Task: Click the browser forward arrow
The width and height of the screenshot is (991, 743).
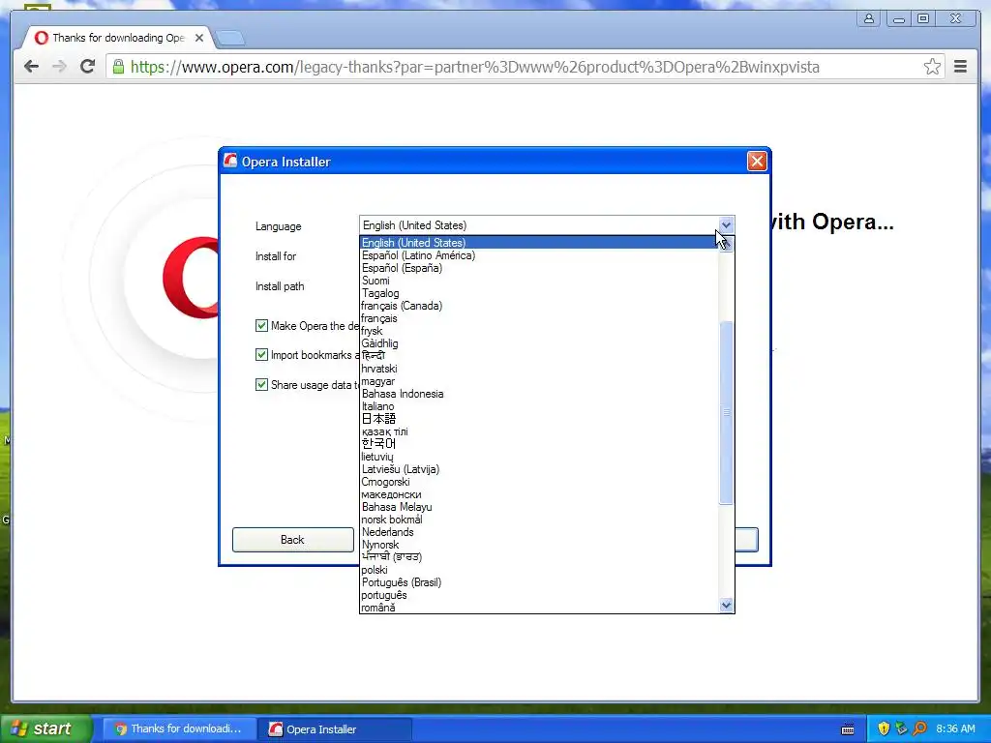Action: coord(59,67)
